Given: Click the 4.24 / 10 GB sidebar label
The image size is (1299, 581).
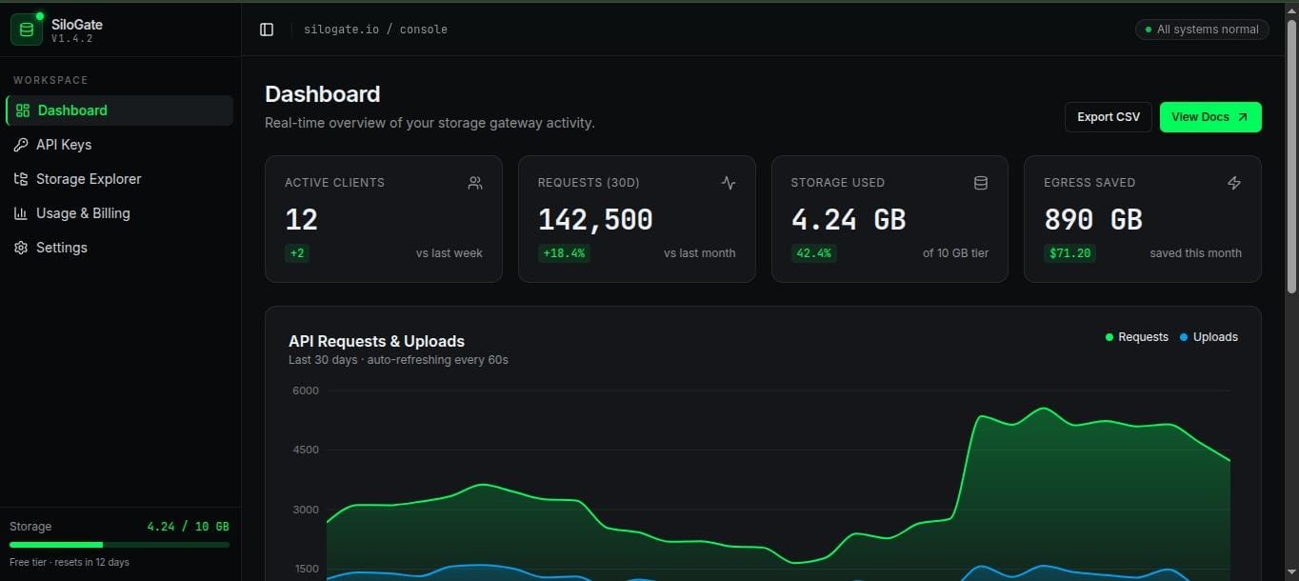Looking at the screenshot, I should tap(188, 527).
